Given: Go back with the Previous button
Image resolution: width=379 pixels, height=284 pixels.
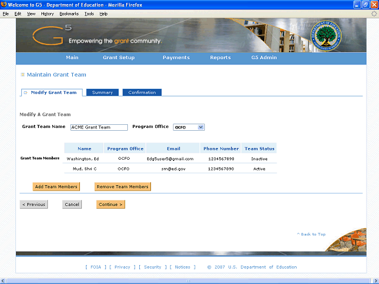Looking at the screenshot, I should pos(34,204).
